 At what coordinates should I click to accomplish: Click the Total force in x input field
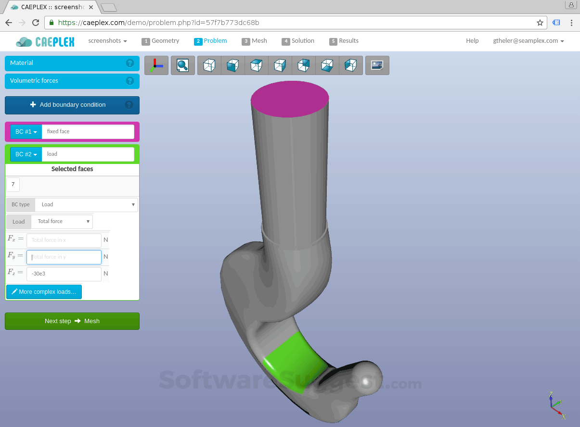(64, 239)
